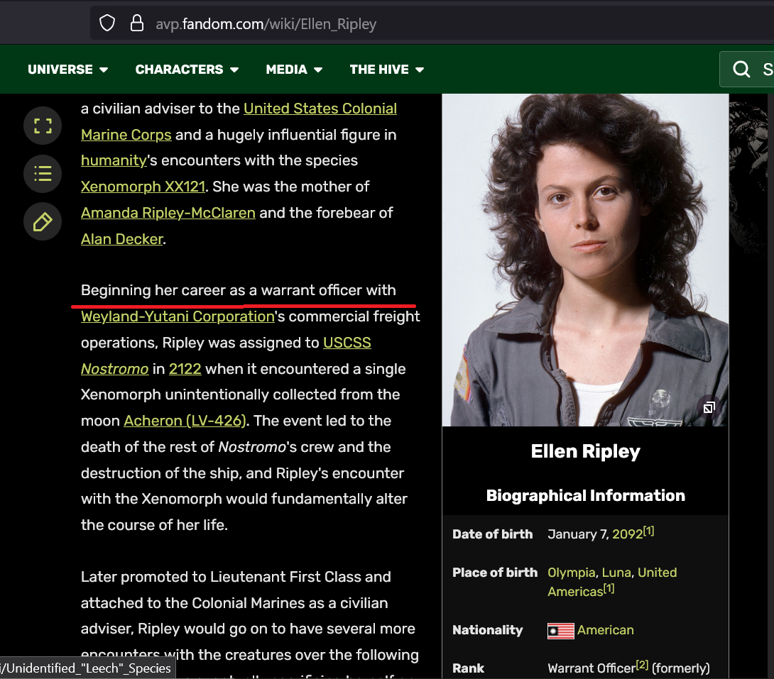Click the Ellen Ripley infobox title
Image resolution: width=774 pixels, height=679 pixels.
[585, 451]
